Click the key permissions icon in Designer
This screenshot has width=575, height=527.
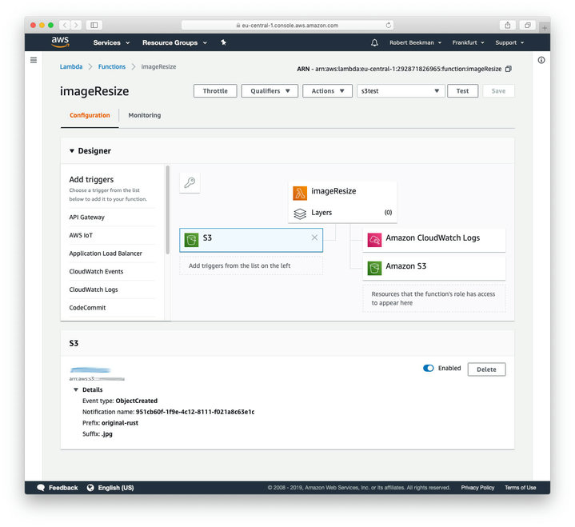(190, 182)
